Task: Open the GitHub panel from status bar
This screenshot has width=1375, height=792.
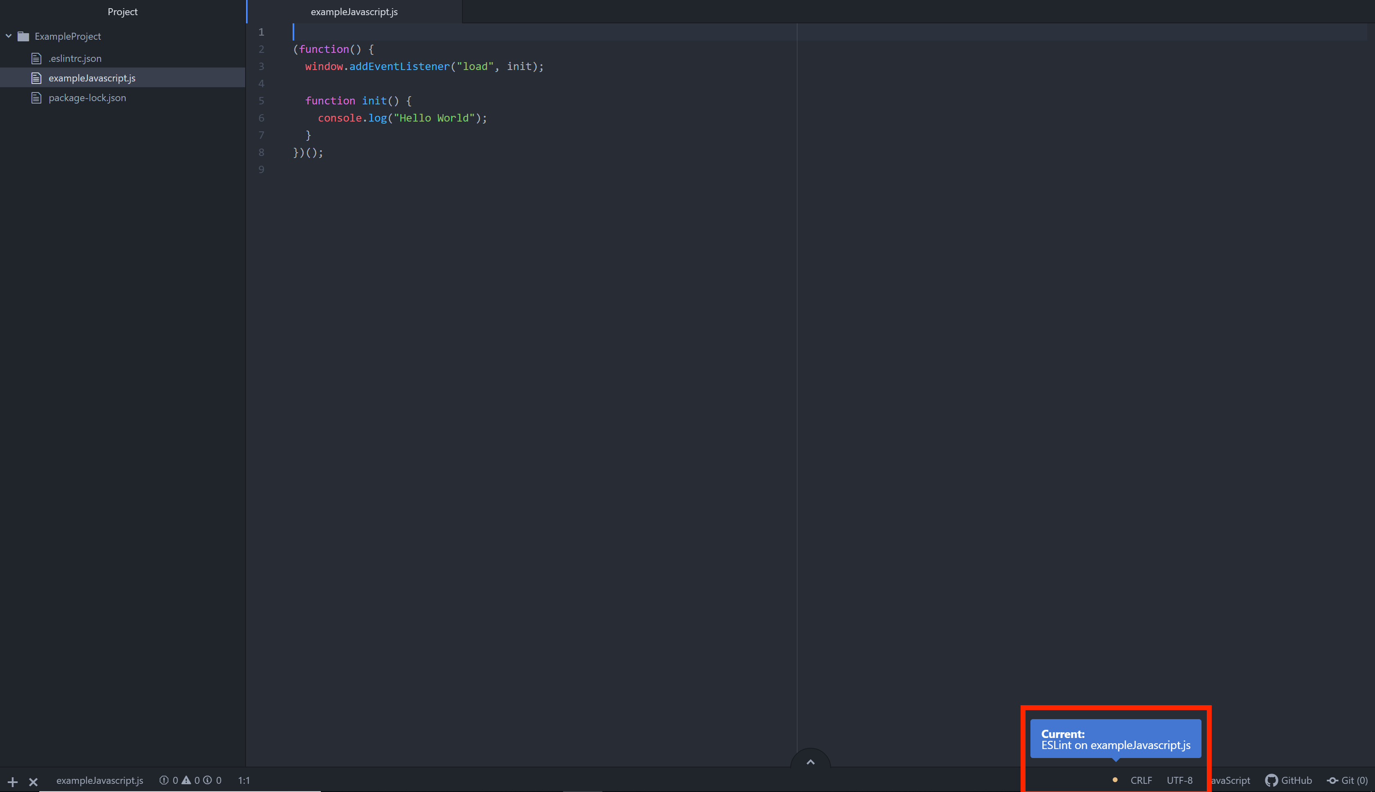Action: (1289, 780)
